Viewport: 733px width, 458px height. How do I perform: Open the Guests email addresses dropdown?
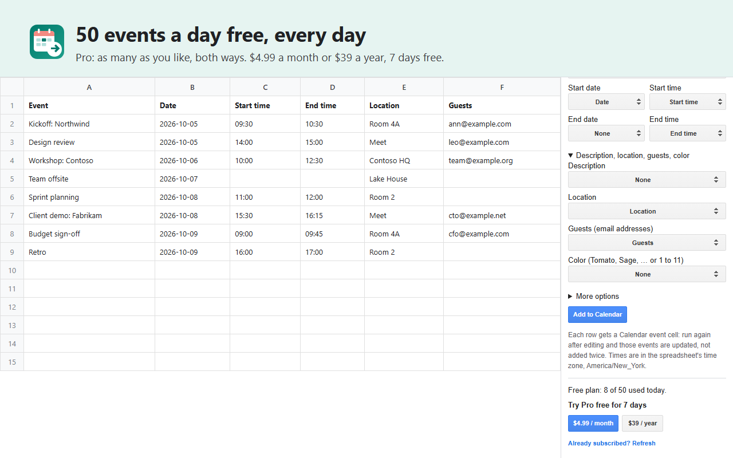click(647, 243)
